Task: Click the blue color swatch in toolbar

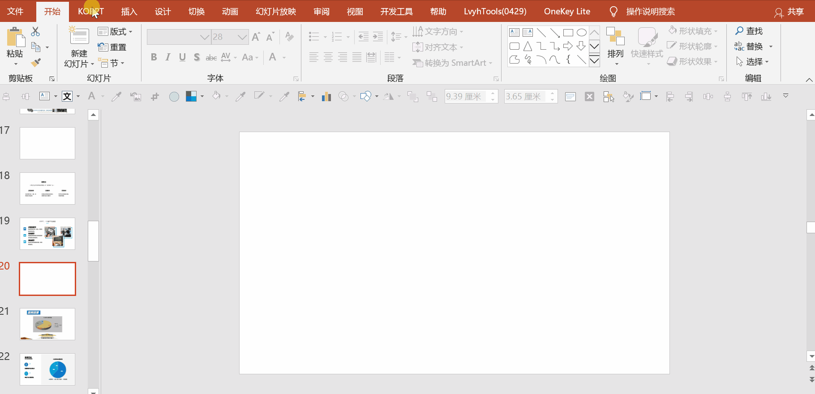Action: 191,96
